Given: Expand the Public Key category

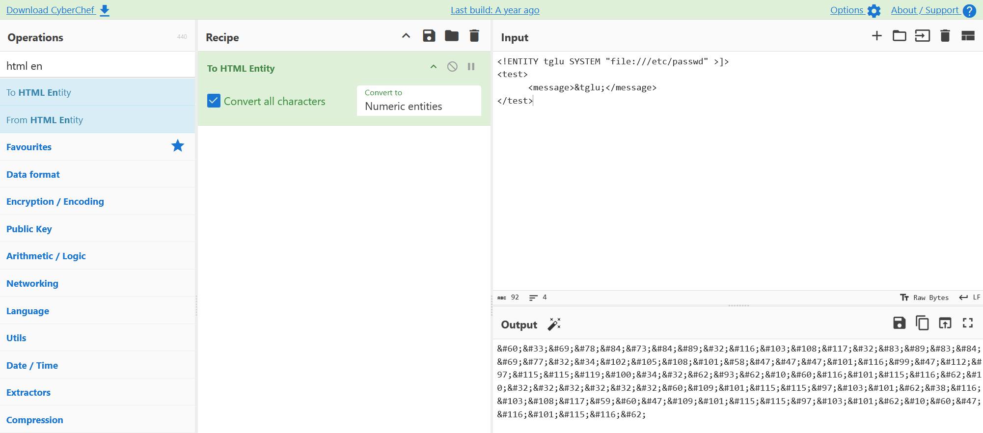Looking at the screenshot, I should click(98, 229).
